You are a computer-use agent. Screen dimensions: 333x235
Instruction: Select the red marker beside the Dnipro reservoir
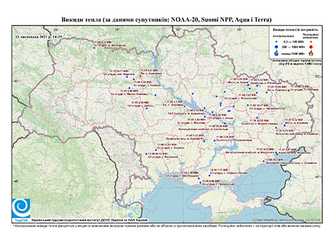[x=184, y=106]
